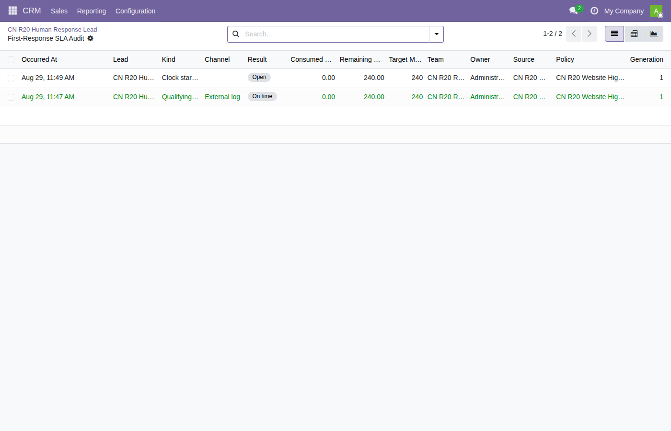Click the On time result badge

pyautogui.click(x=262, y=96)
